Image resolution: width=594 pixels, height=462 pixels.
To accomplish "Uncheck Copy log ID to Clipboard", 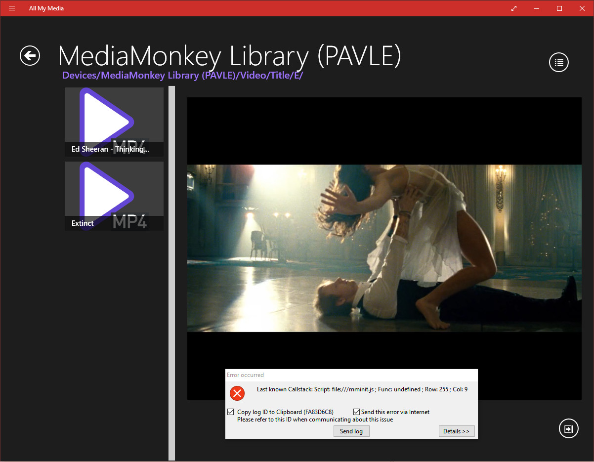I will tap(231, 412).
